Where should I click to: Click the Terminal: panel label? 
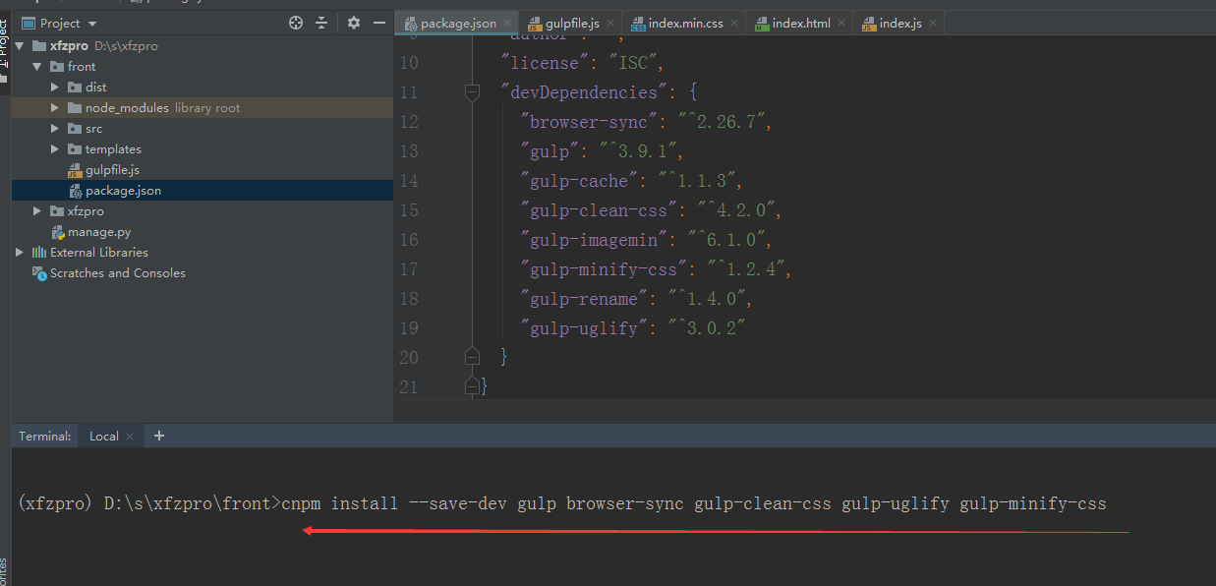[x=45, y=437]
